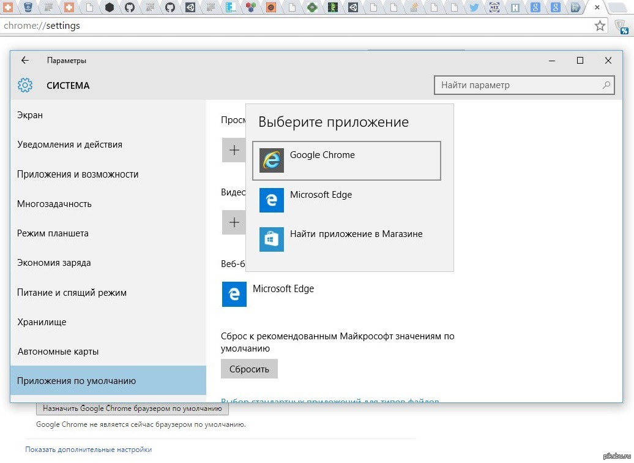
Task: Bookmark this page with the star icon
Action: 600,26
